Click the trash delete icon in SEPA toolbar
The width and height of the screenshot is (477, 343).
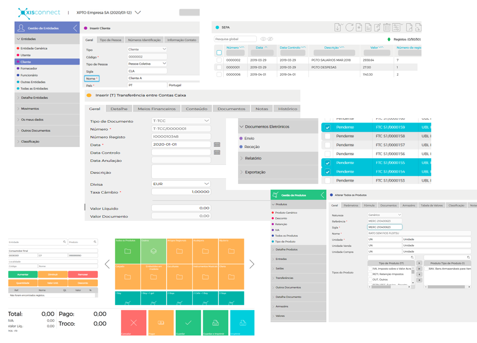tap(387, 28)
